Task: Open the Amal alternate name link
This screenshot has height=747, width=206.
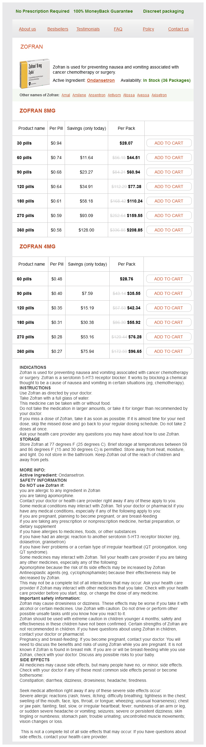Action: click(66, 95)
